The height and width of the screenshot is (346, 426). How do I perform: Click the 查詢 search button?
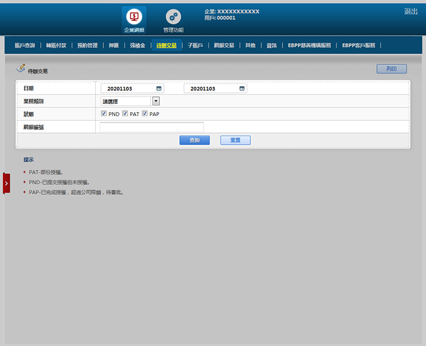click(194, 140)
